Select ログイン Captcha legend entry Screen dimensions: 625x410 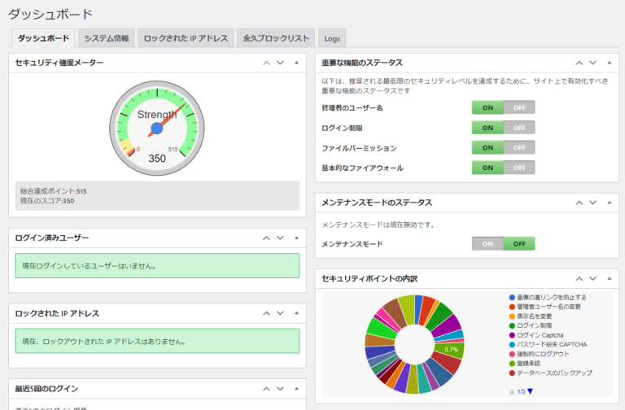(536, 335)
